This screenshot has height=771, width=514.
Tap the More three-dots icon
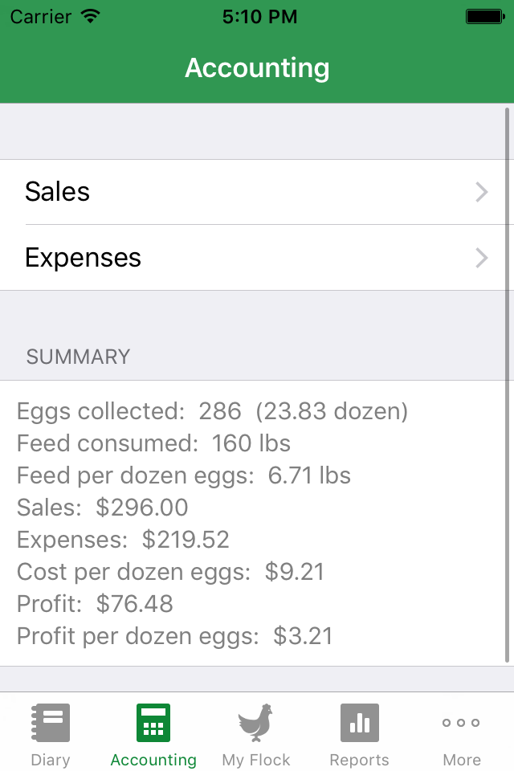[462, 722]
